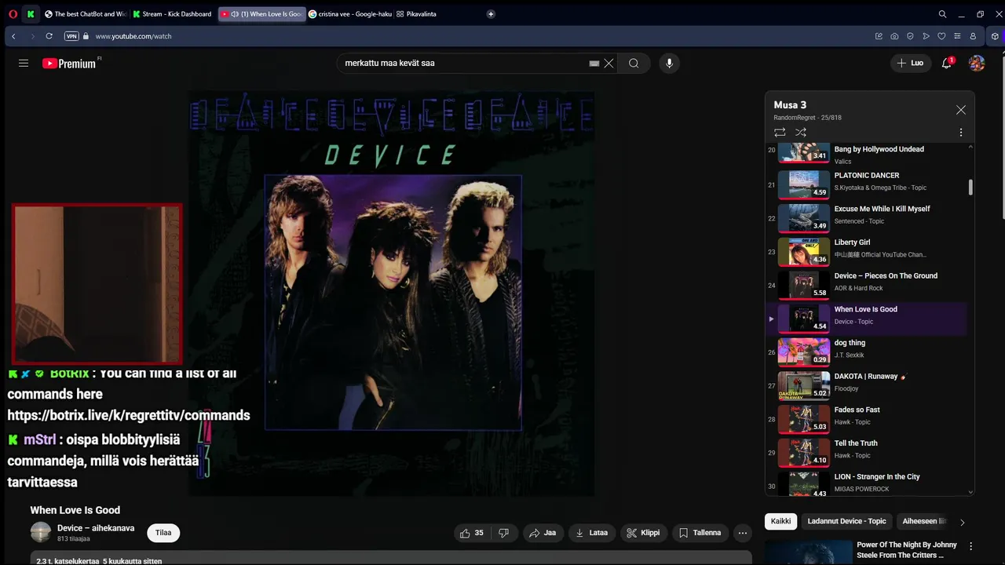Switch to Stream - Kick Dashboard tab
The width and height of the screenshot is (1005, 565).
(x=173, y=14)
